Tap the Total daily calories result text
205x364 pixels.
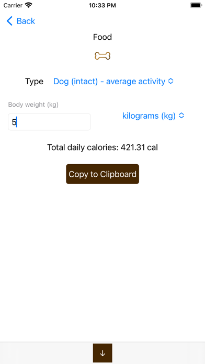(102, 147)
